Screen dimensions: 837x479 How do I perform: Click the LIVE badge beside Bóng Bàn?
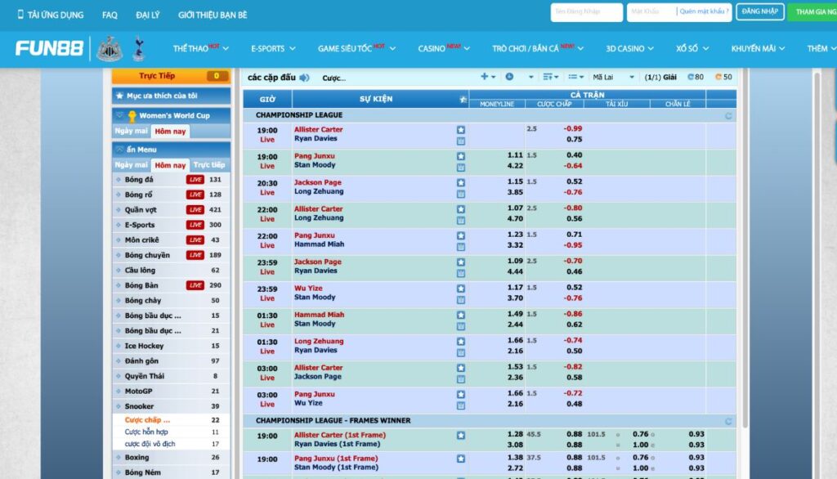click(195, 285)
